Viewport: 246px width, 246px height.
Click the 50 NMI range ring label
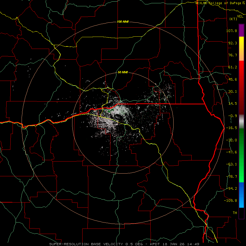pos(123,72)
